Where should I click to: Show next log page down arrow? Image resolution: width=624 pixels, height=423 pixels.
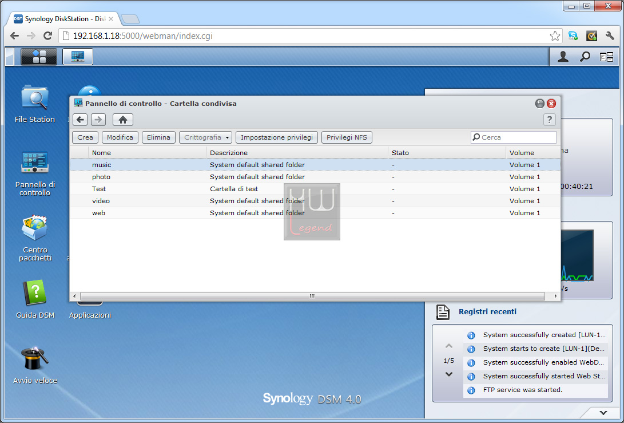click(x=449, y=374)
